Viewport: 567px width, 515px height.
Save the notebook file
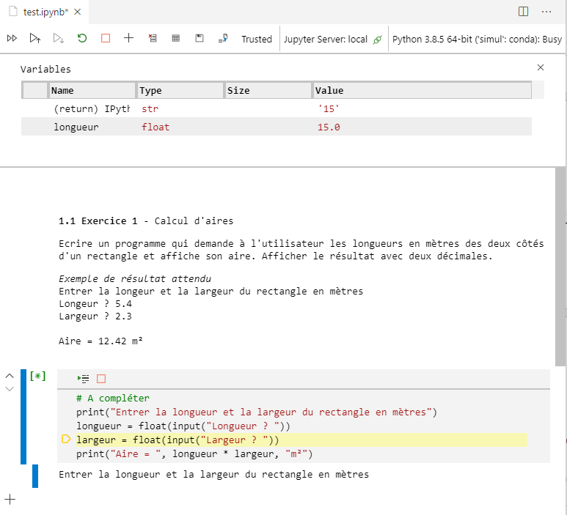pos(200,38)
